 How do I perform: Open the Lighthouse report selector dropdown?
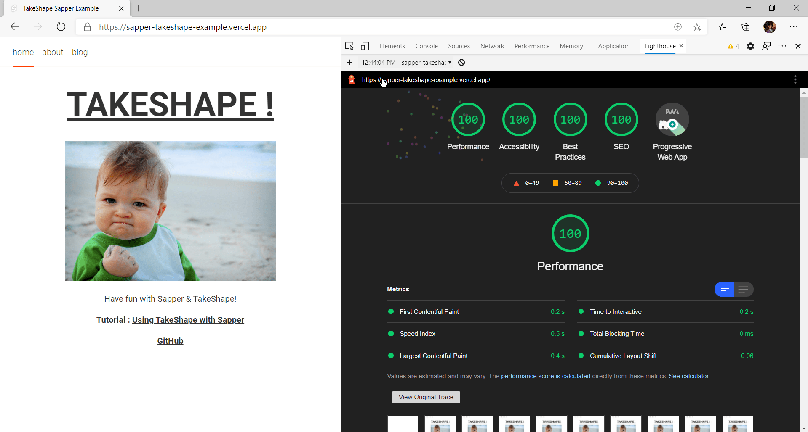pos(407,62)
